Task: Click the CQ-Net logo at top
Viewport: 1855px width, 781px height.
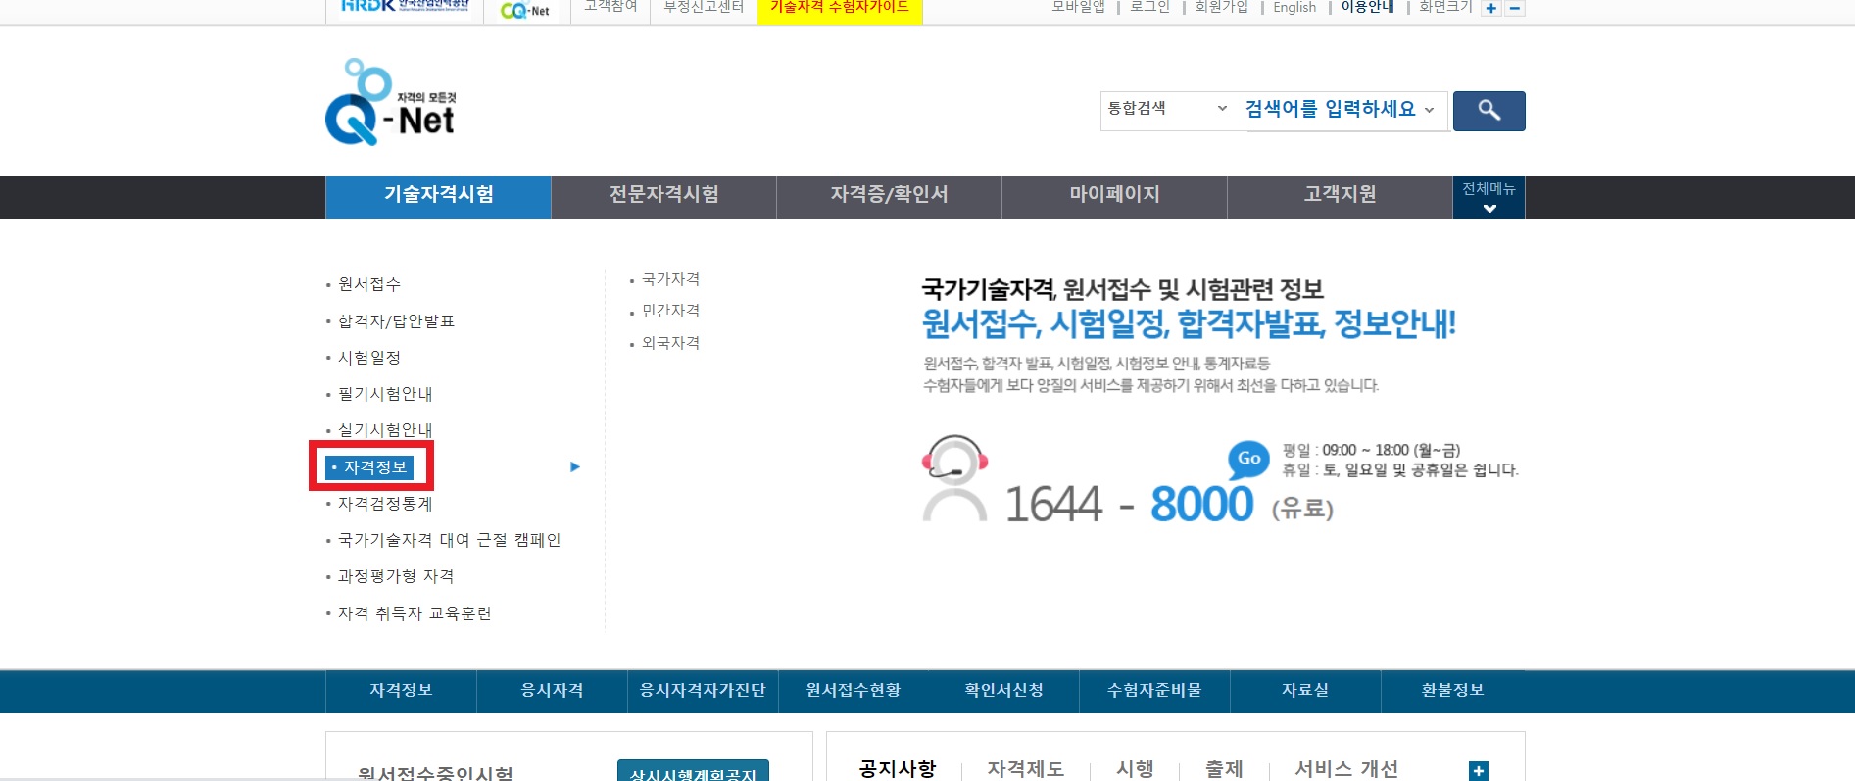Action: point(525,10)
